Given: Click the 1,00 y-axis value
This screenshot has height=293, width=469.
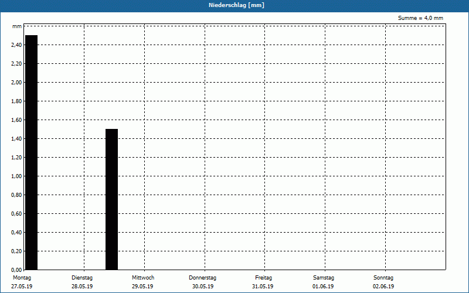Looking at the screenshot, I should click(x=16, y=176).
